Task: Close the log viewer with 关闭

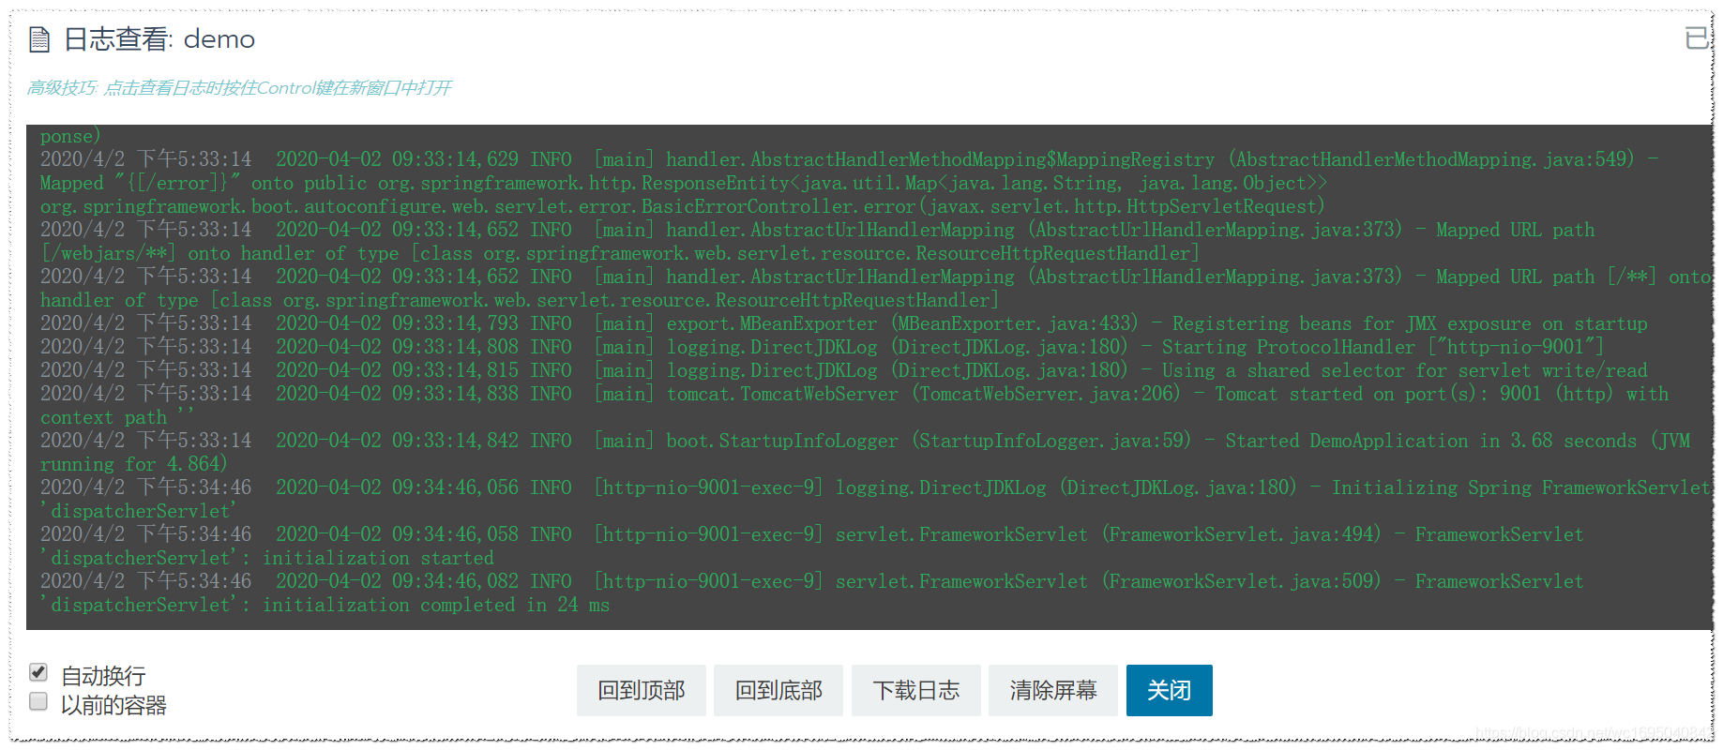Action: pos(1170,690)
